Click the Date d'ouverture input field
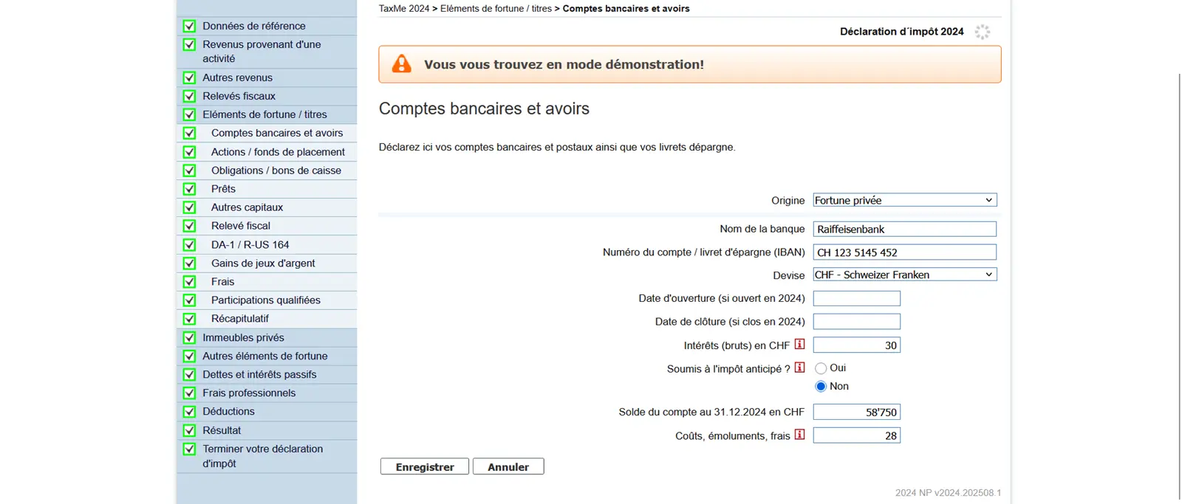 (856, 298)
